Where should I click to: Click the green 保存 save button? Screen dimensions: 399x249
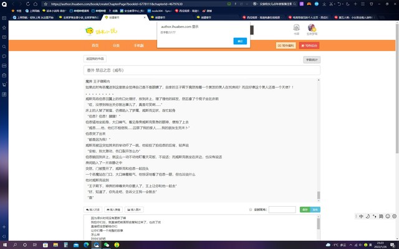coord(305,210)
